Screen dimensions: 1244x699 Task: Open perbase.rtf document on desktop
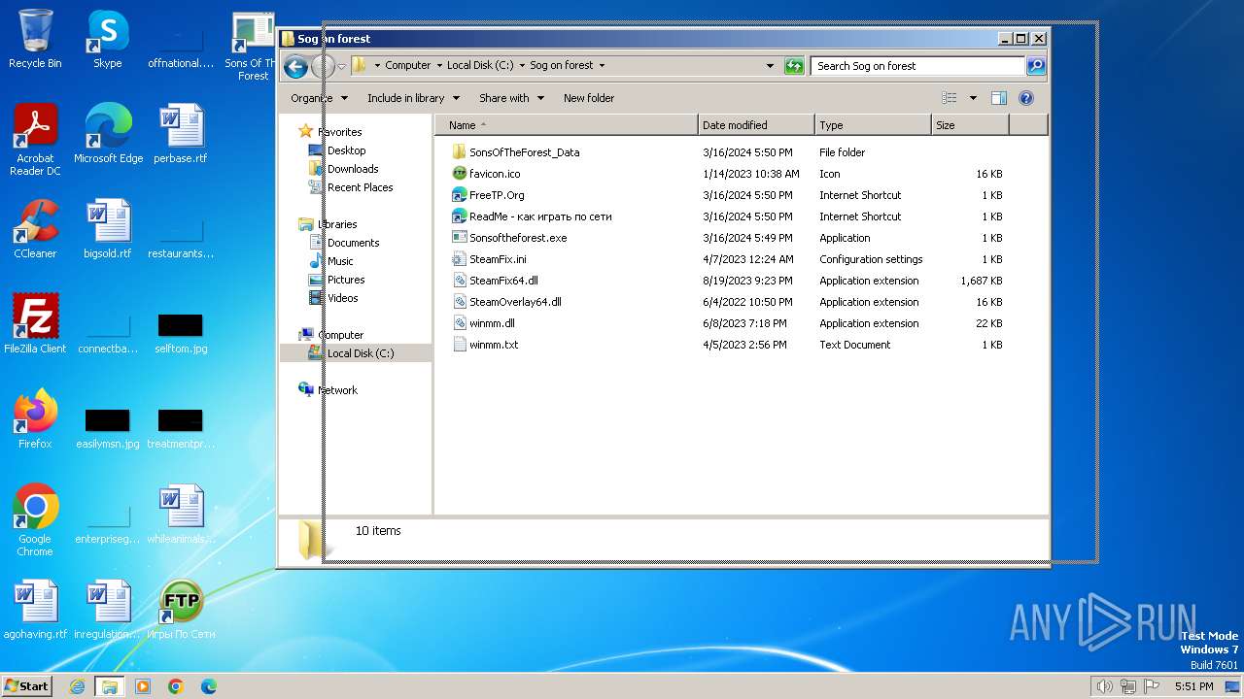[181, 134]
